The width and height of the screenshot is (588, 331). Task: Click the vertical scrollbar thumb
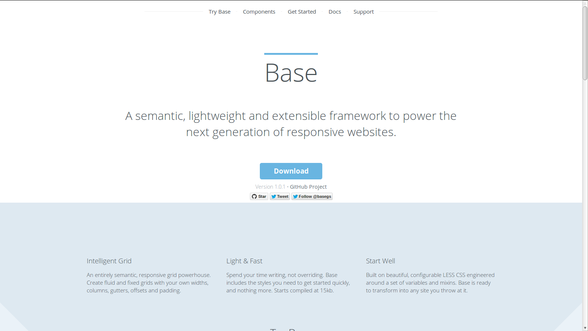[x=585, y=43]
